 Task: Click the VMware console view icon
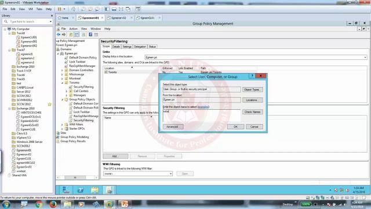point(138,9)
